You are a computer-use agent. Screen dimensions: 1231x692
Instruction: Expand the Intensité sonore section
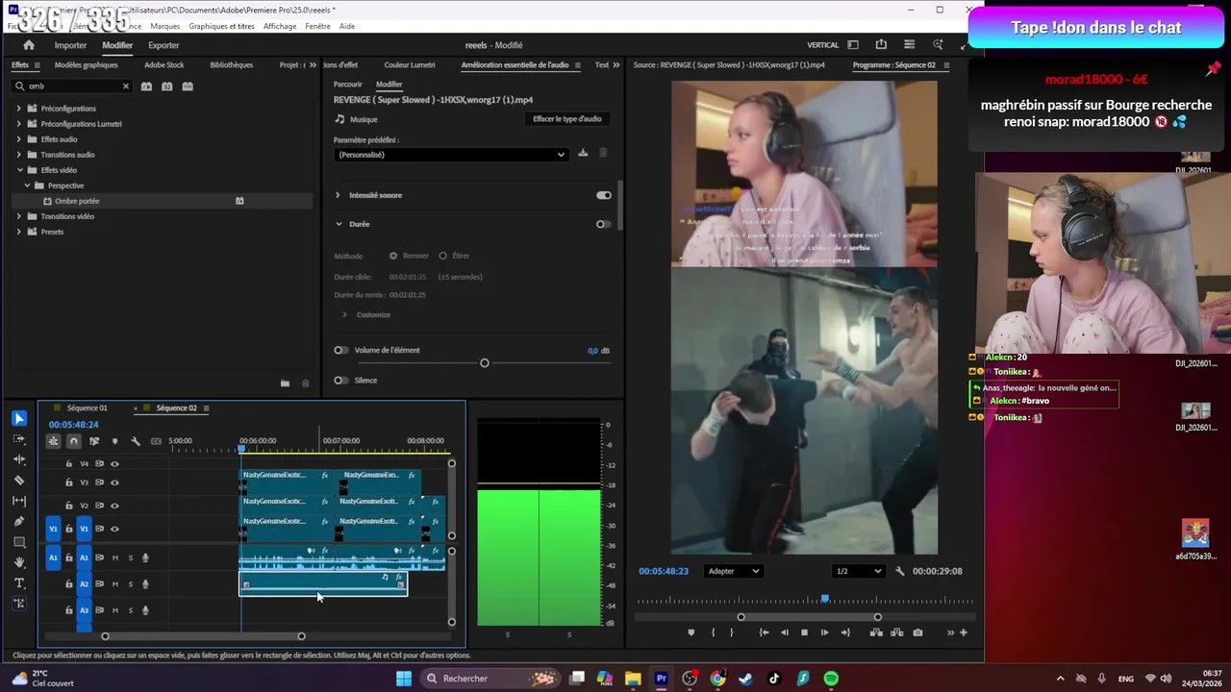338,195
